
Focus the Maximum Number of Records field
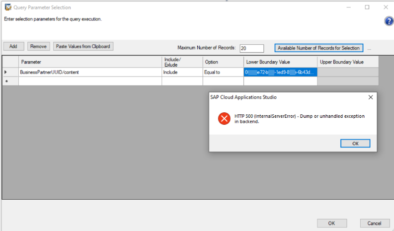click(x=251, y=48)
